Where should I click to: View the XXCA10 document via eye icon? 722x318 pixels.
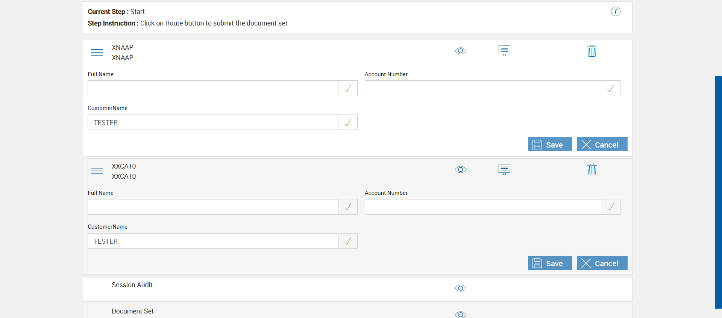(x=461, y=170)
